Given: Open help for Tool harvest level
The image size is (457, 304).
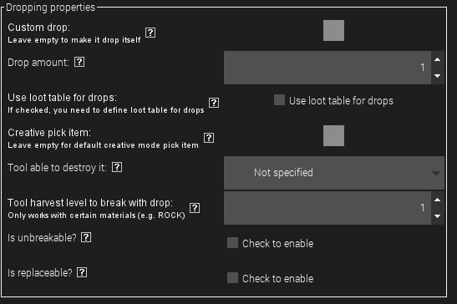Looking at the screenshot, I should coord(195,208).
